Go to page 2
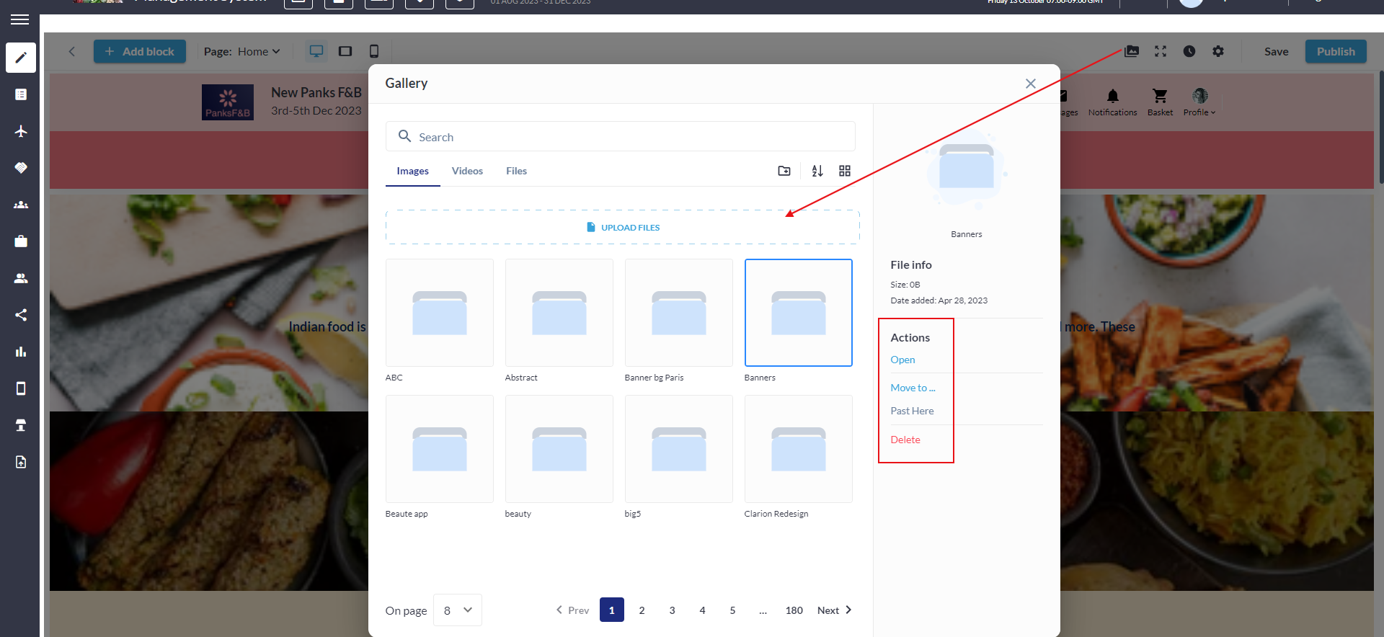 pyautogui.click(x=642, y=610)
